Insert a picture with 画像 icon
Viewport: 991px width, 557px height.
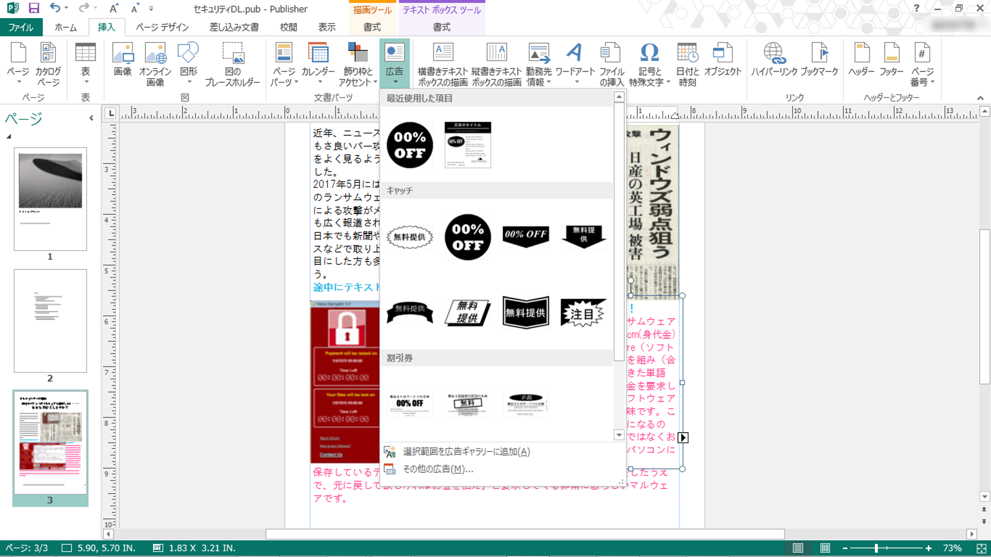[x=123, y=60]
